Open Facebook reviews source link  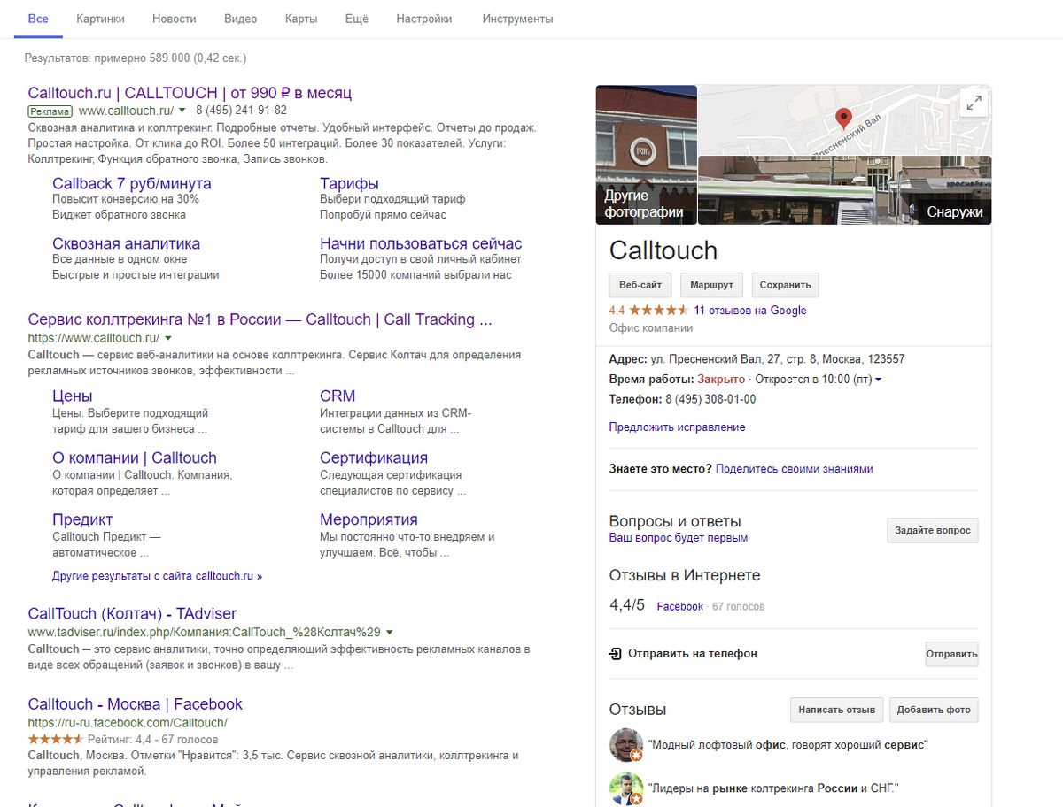click(680, 607)
